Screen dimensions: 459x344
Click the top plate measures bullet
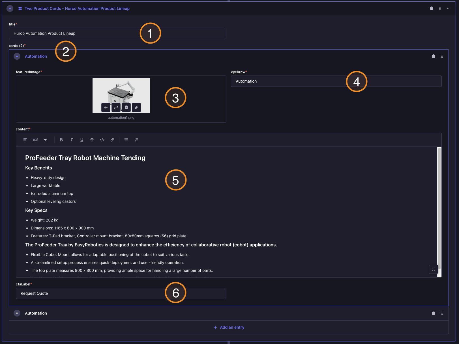122,270
